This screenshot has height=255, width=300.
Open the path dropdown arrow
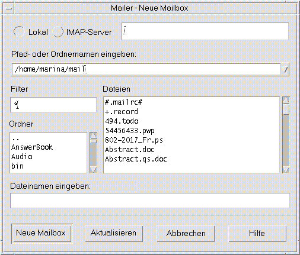click(x=285, y=69)
